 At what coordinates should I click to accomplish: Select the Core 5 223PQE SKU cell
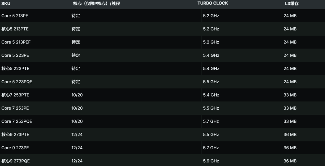point(16,82)
